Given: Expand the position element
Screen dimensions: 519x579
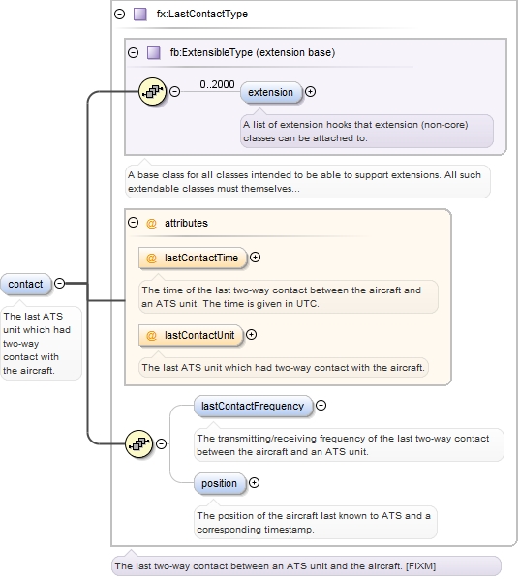Looking at the screenshot, I should tap(254, 482).
